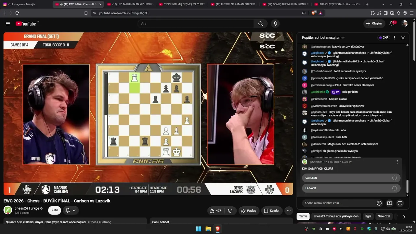Open the browser extensions puzzle icon
Image resolution: width=416 pixels, height=234 pixels.
coord(373,13)
